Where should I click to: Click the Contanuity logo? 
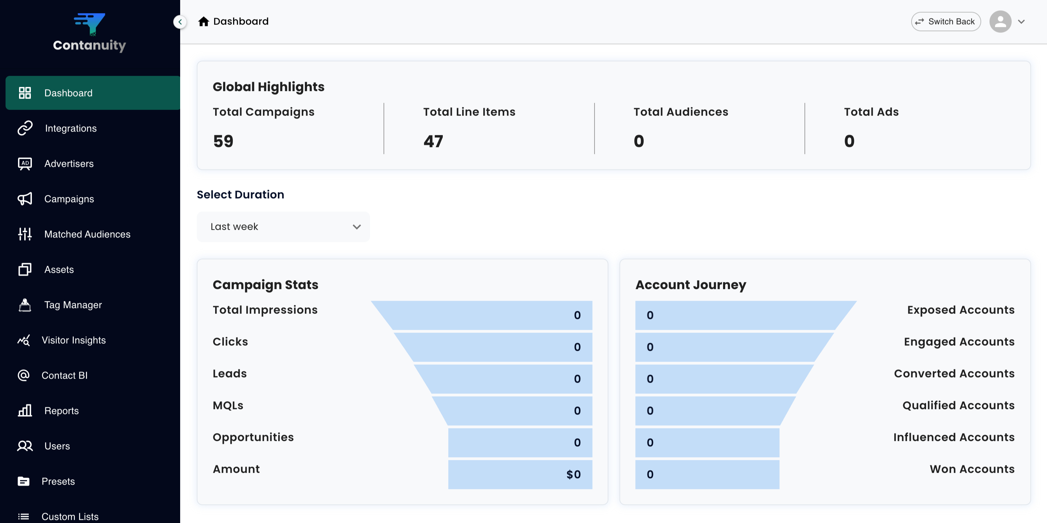pyautogui.click(x=89, y=33)
